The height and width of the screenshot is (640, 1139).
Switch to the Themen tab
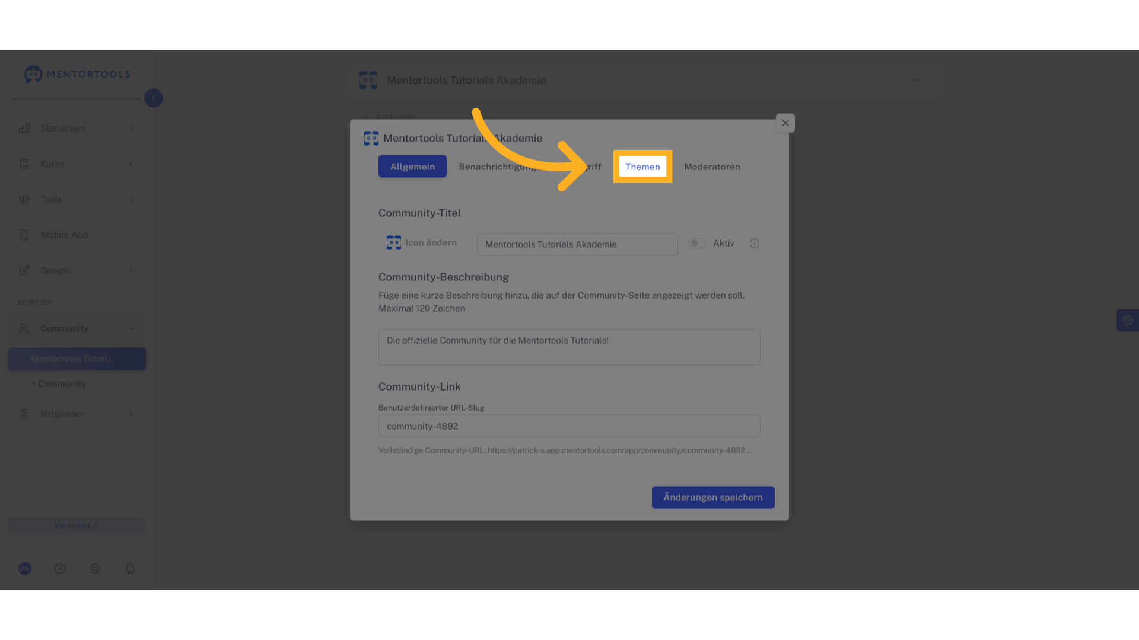click(642, 167)
